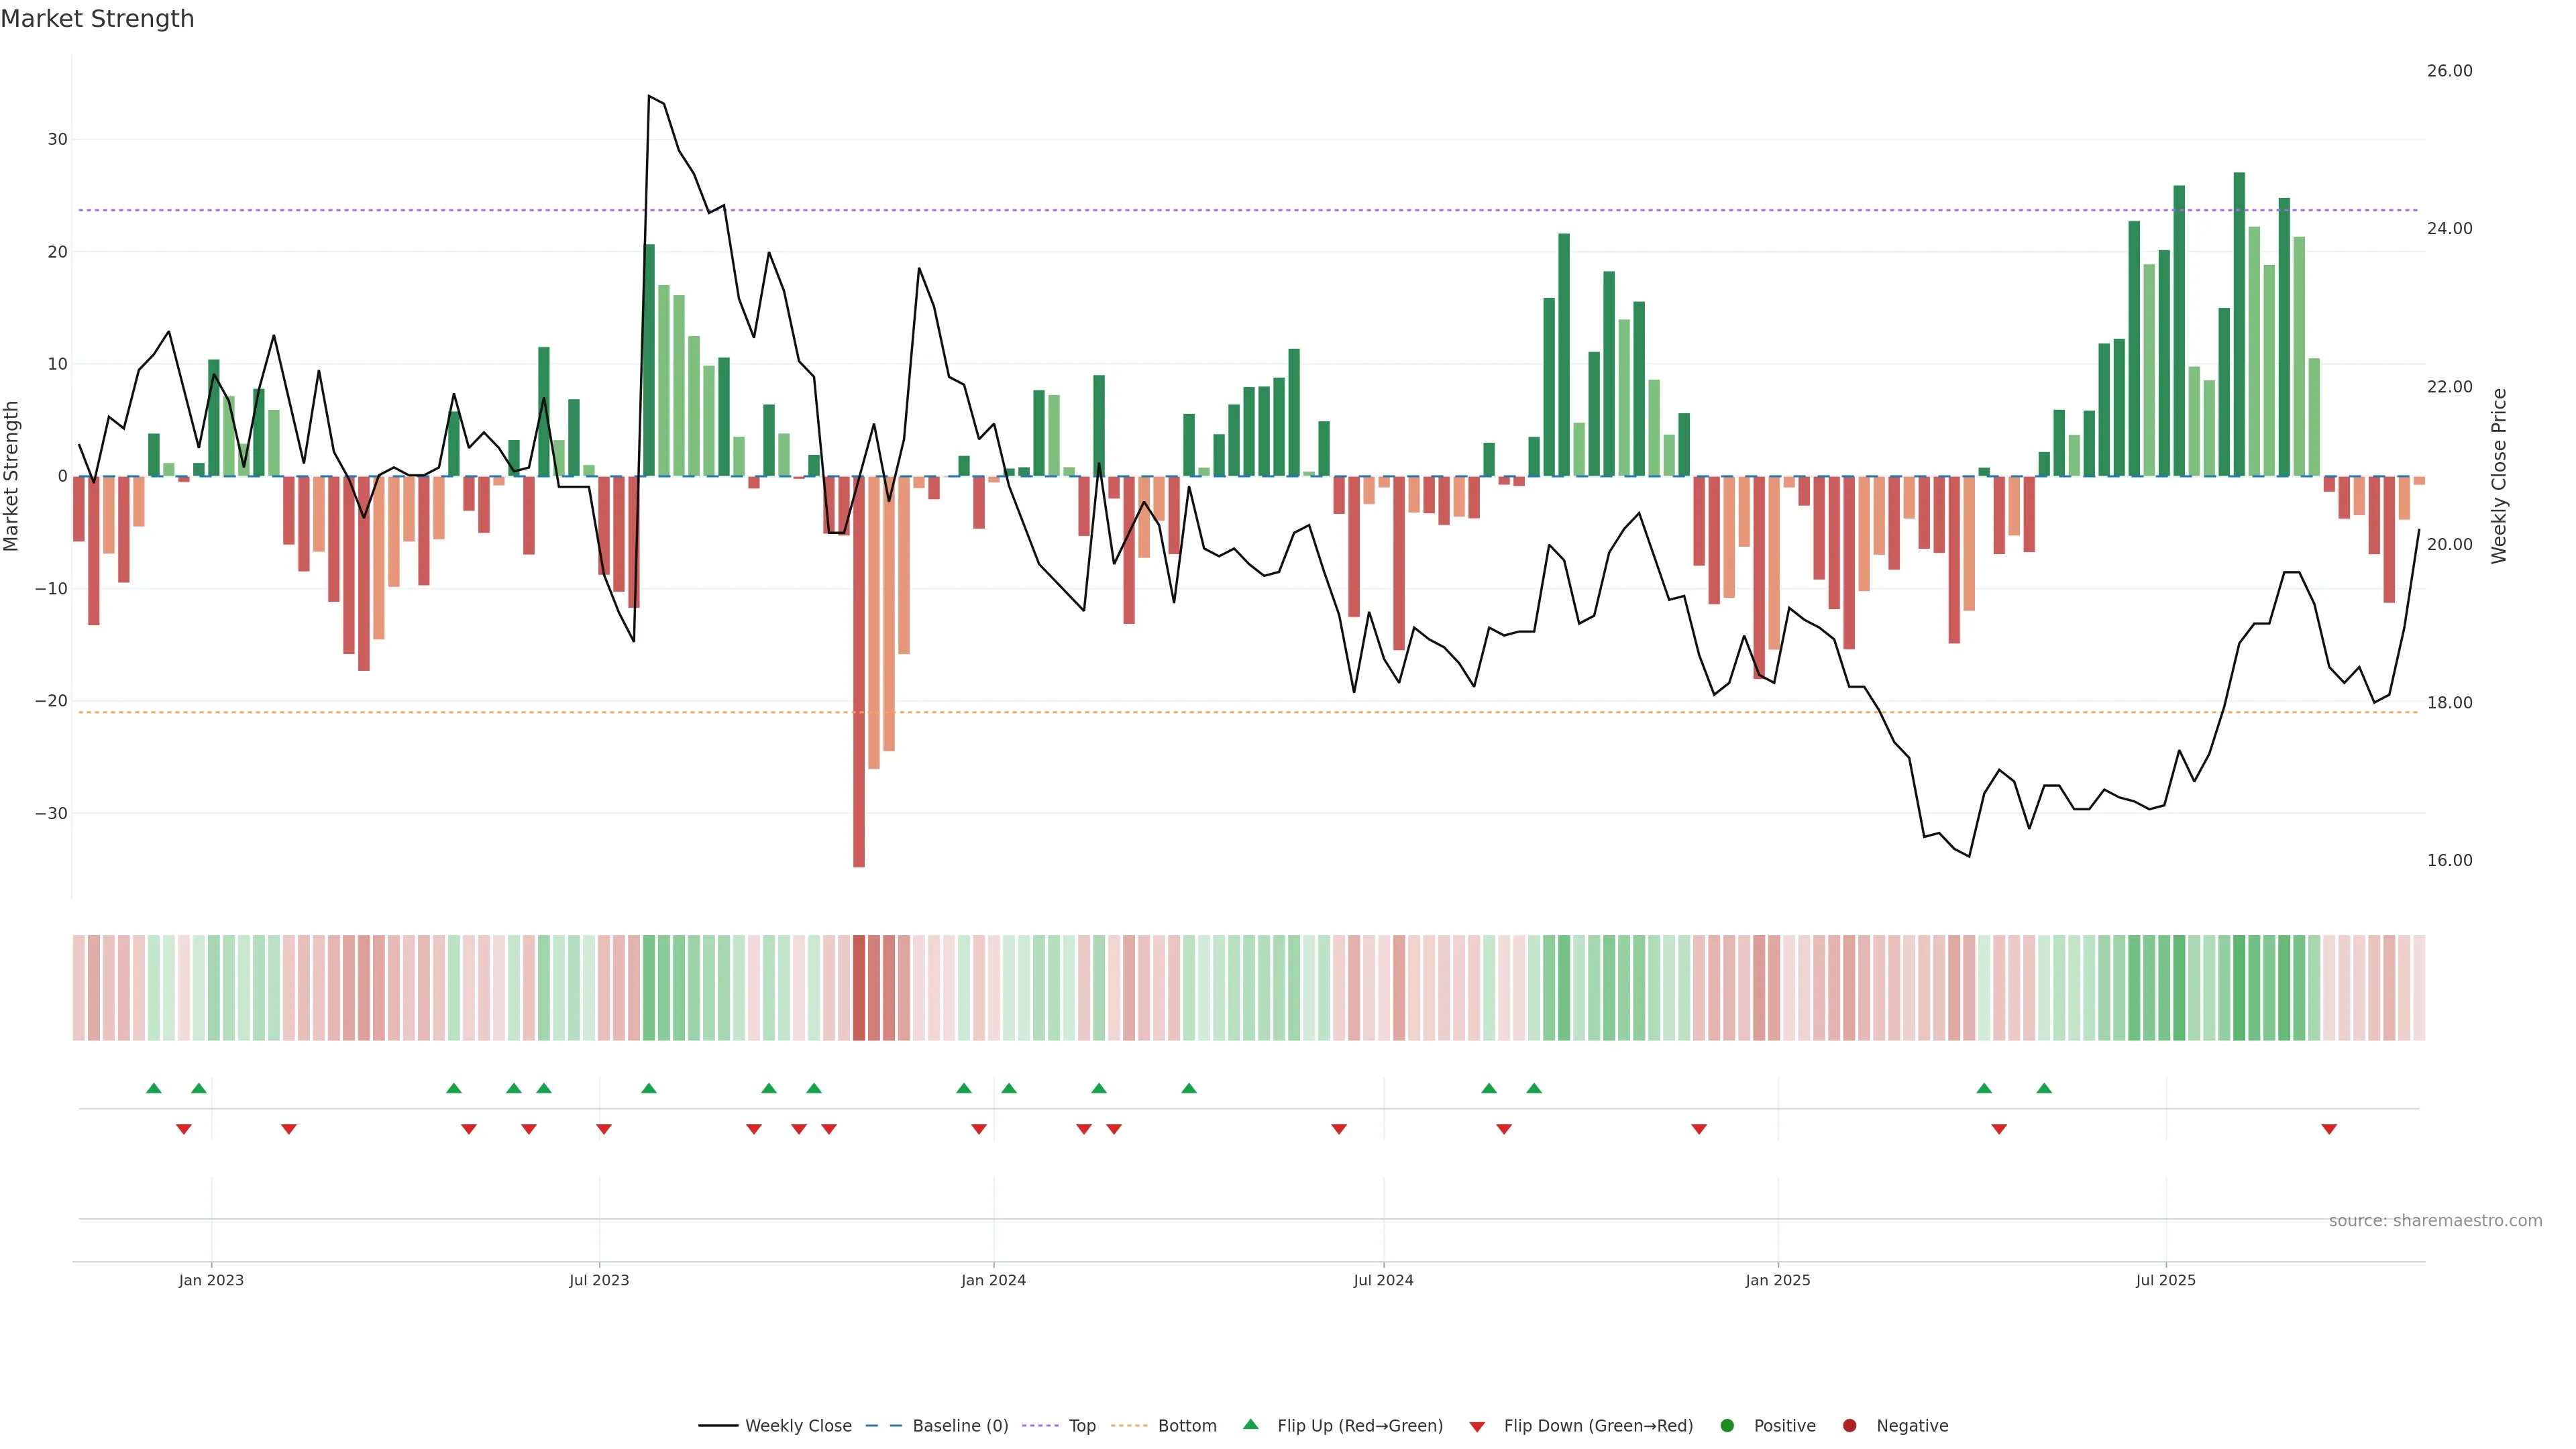The width and height of the screenshot is (2576, 1449).
Task: Click the first green flip-up marker in the marker row
Action: 153,1088
